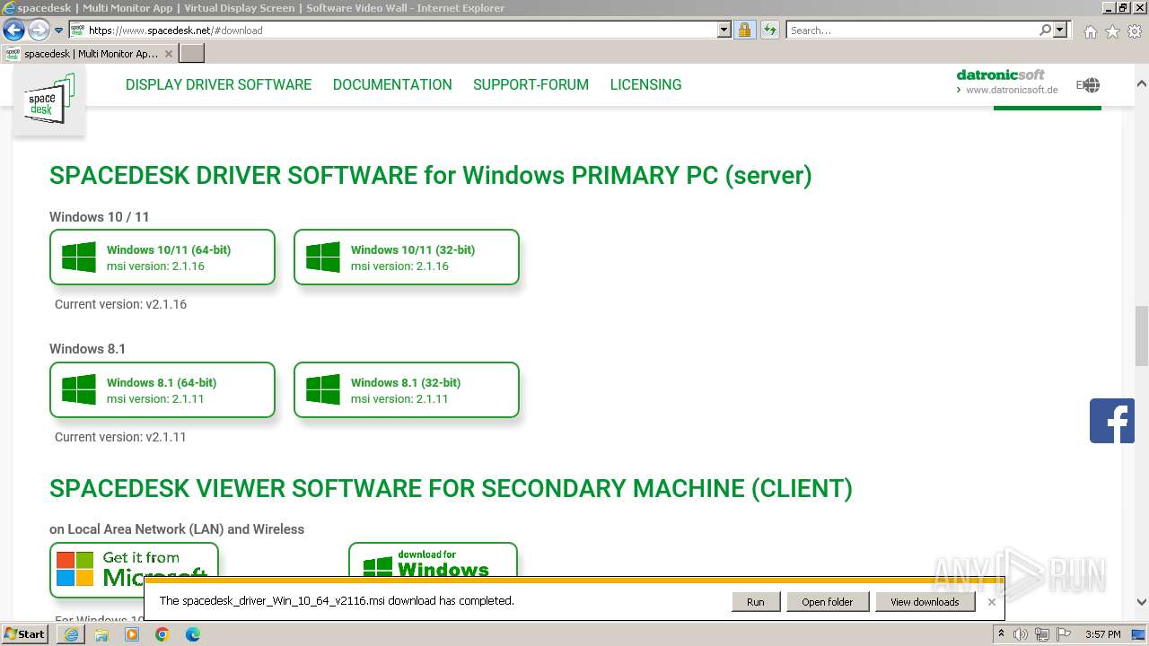1149x646 pixels.
Task: Click the security lock icon
Action: (x=744, y=30)
